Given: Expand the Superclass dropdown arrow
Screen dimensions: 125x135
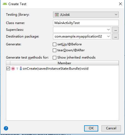Looking at the screenshot, I should point(108,30).
